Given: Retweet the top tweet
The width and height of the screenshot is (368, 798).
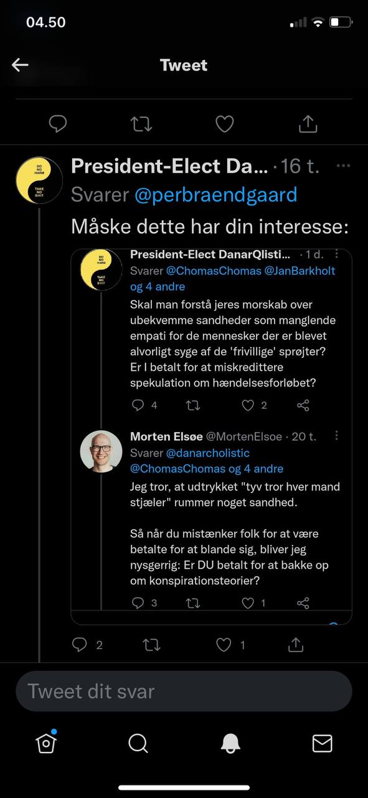Looking at the screenshot, I should (x=141, y=124).
